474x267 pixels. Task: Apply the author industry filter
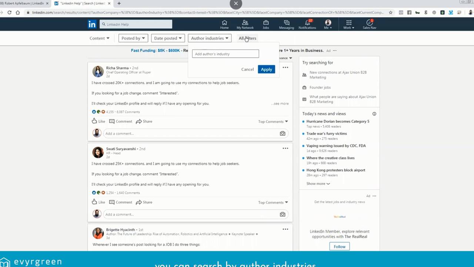[x=266, y=69]
